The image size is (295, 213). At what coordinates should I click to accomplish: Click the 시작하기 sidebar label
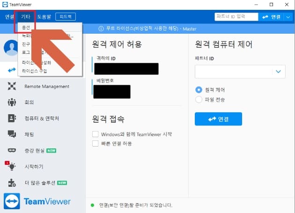[x=34, y=167]
